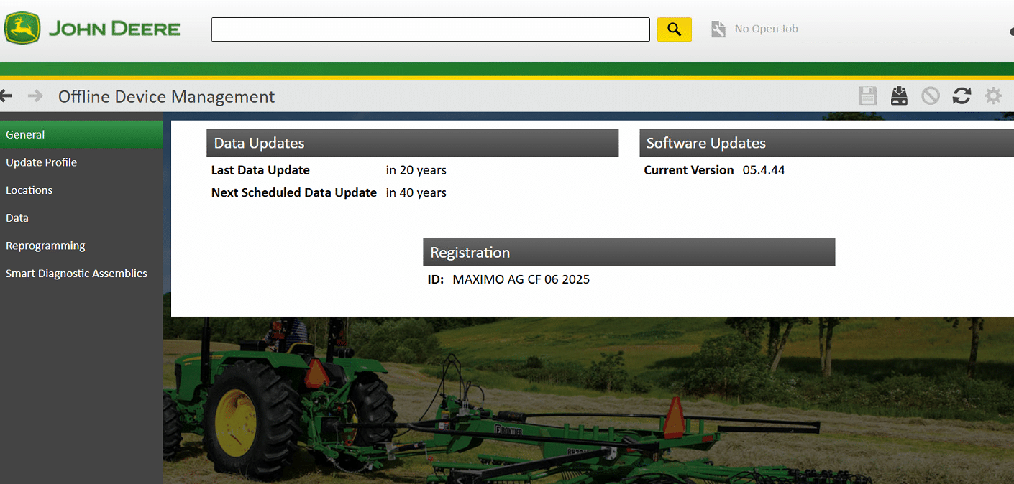Open the Update Profile section

[41, 162]
